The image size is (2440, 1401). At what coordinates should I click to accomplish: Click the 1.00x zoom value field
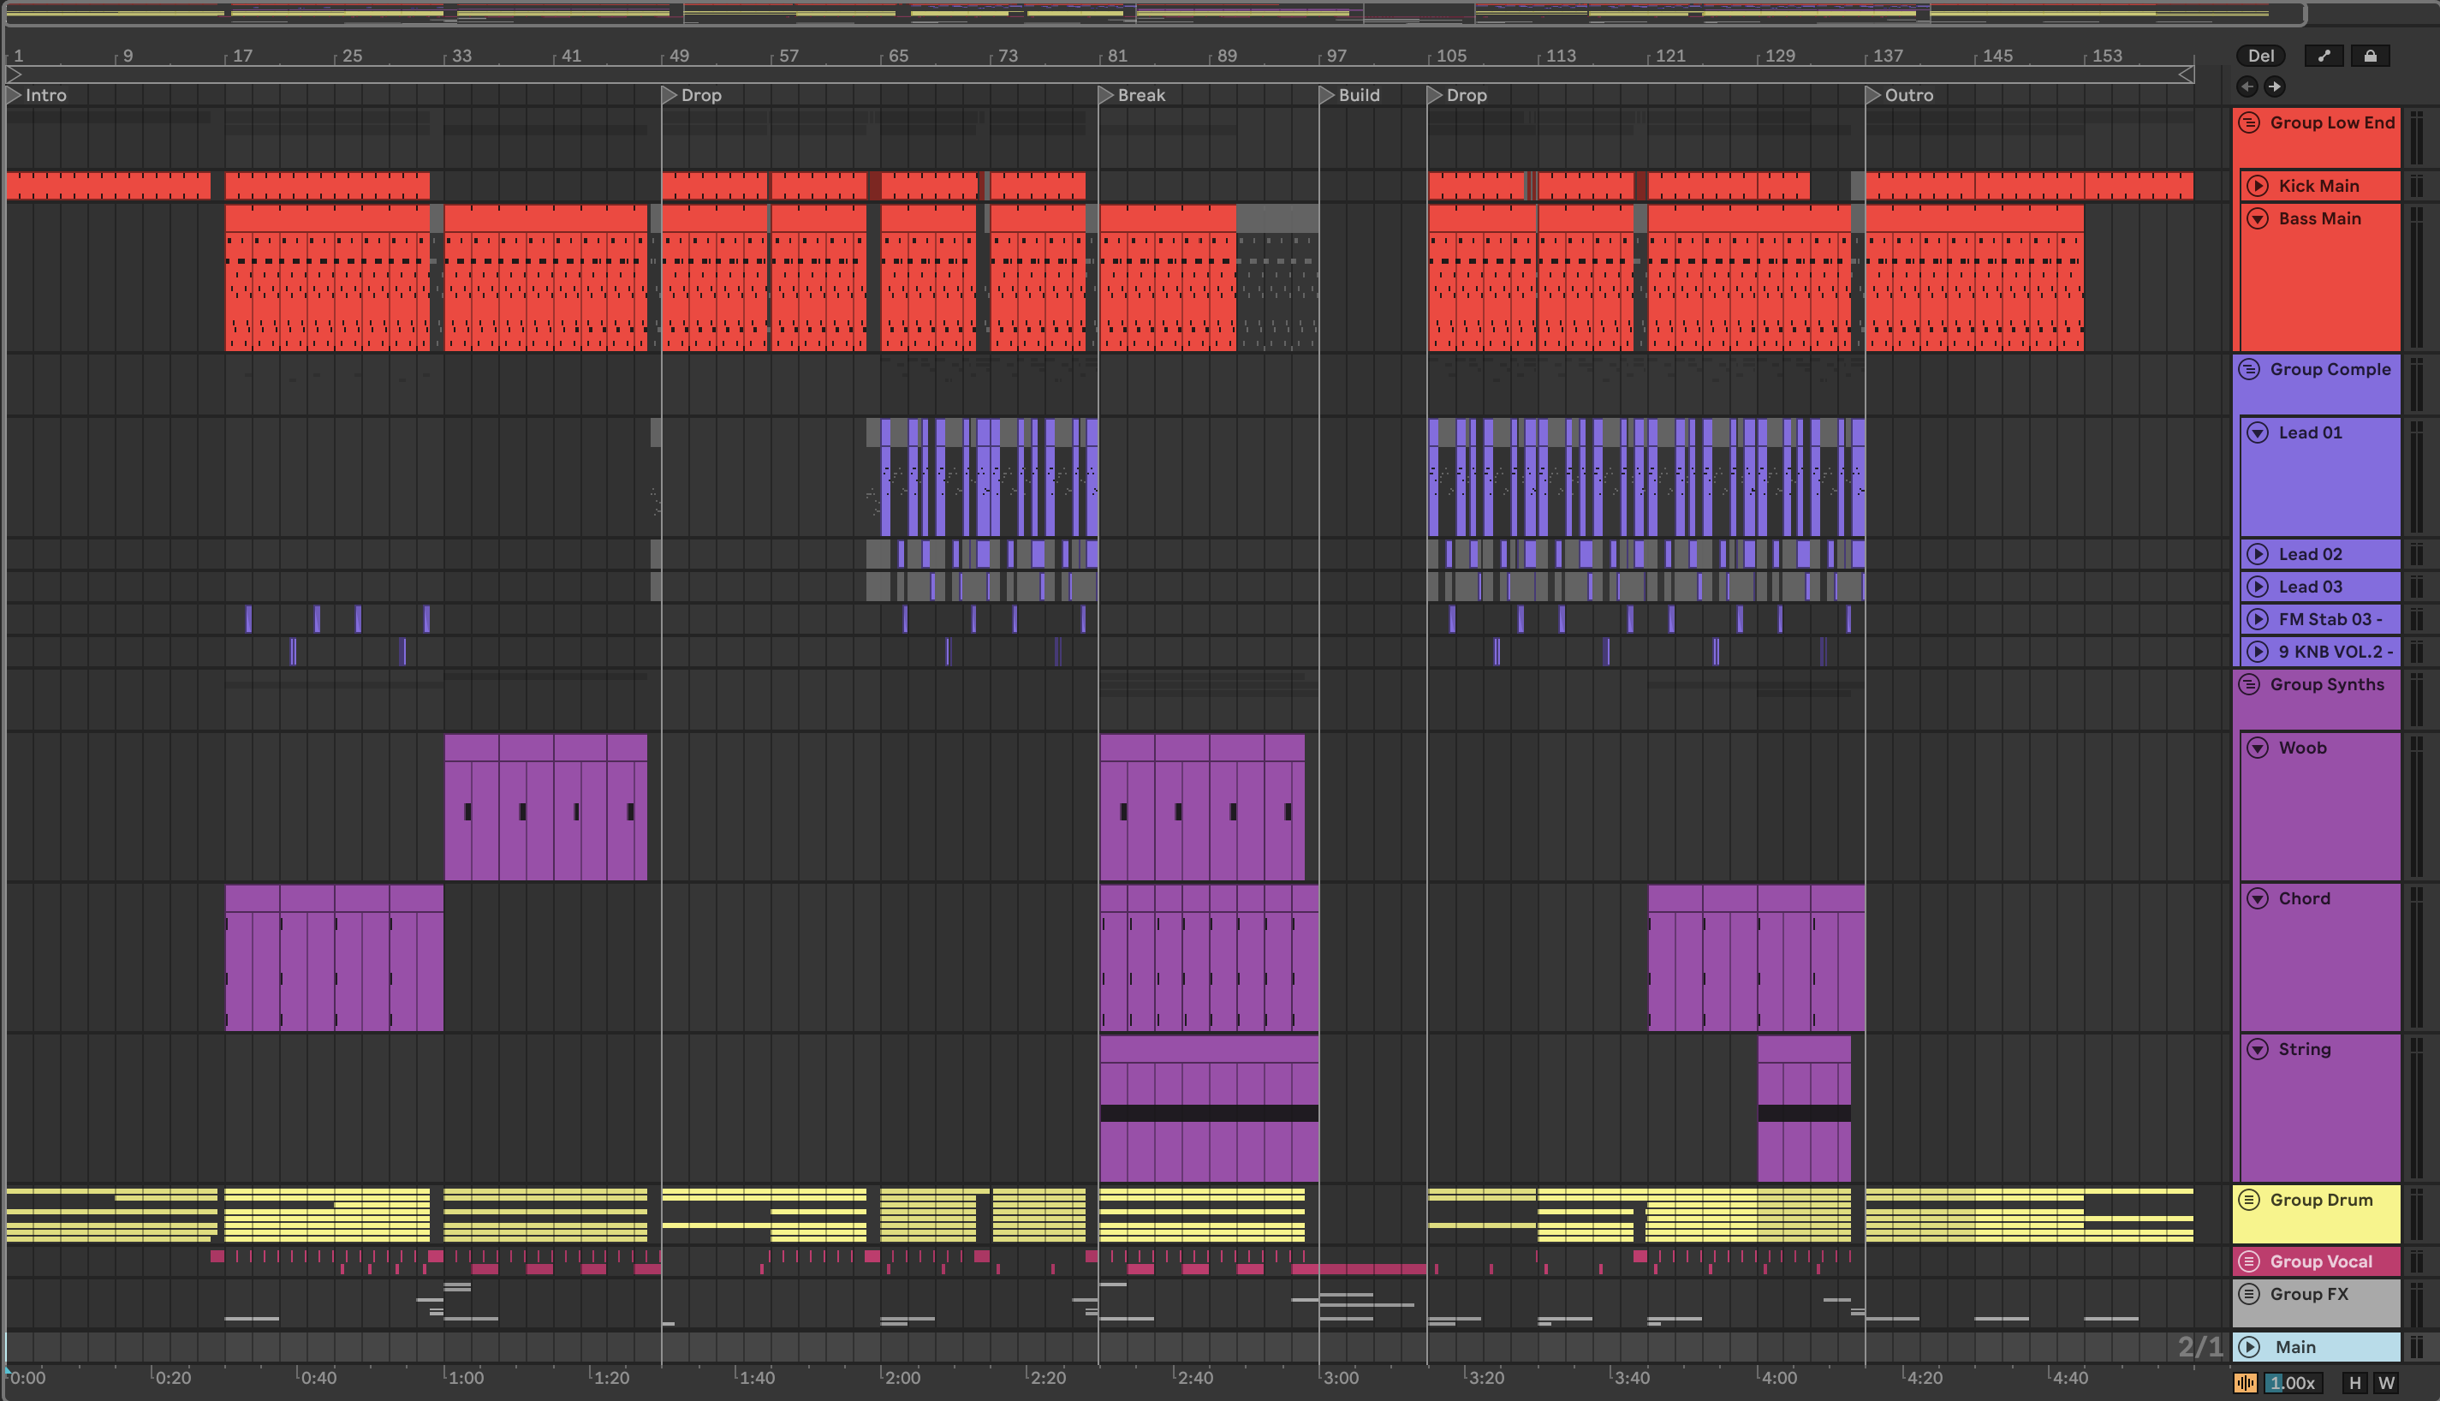point(2294,1384)
